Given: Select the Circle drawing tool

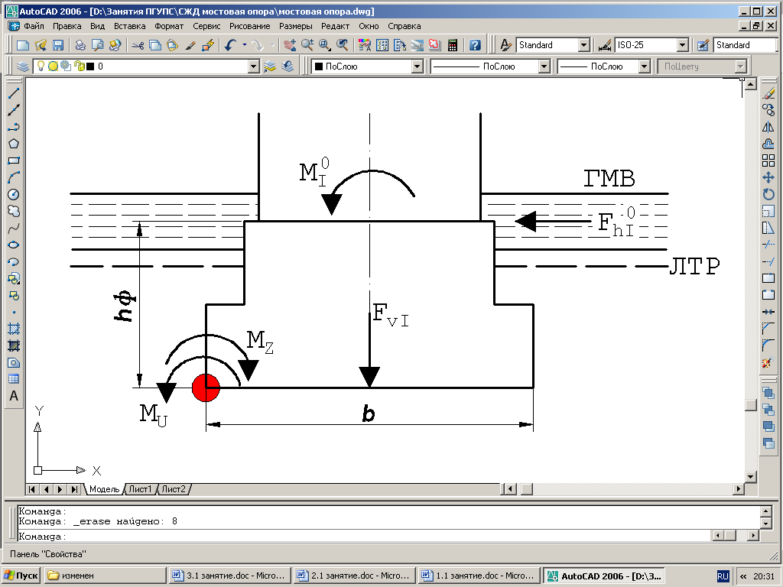Looking at the screenshot, I should click(x=14, y=195).
